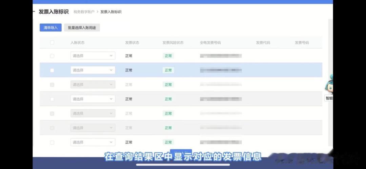The height and width of the screenshot is (169, 366).
Task: Click the 发票入账标识 breadcrumb item
Action: tap(111, 12)
